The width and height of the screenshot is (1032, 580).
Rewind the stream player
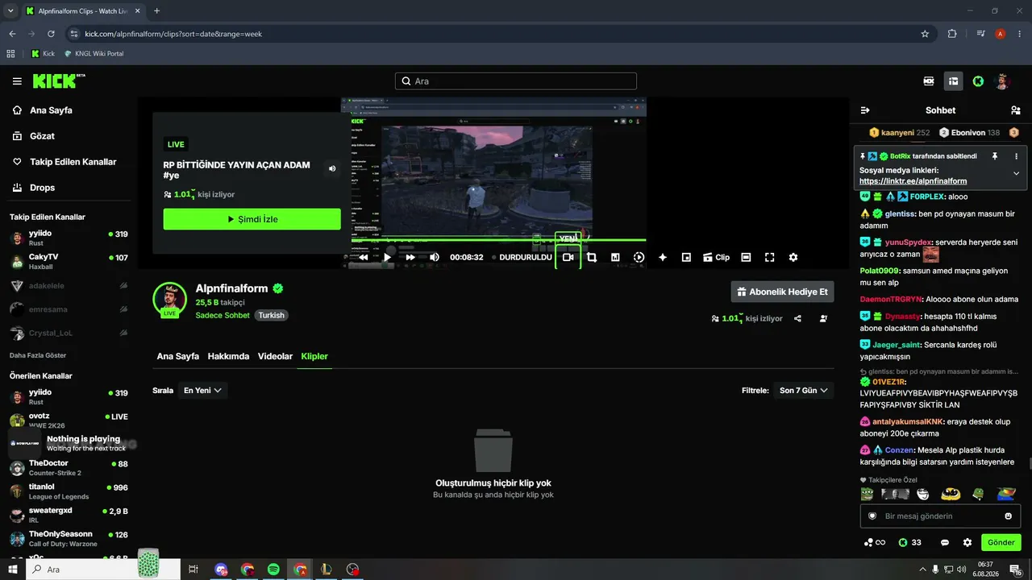pyautogui.click(x=364, y=257)
